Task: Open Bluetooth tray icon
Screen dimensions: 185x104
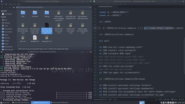Action: coord(161,103)
